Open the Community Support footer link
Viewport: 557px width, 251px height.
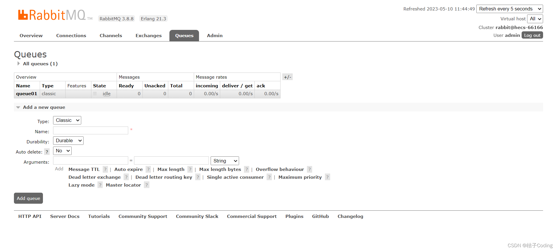coord(143,216)
